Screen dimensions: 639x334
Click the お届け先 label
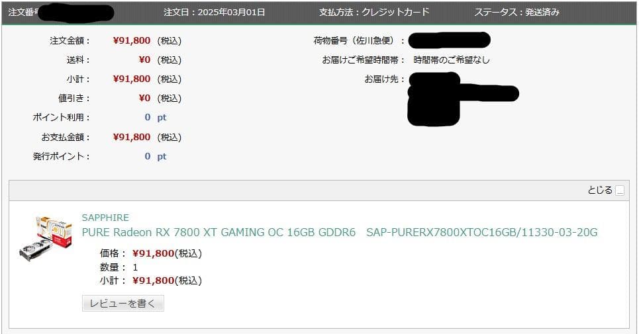point(385,79)
